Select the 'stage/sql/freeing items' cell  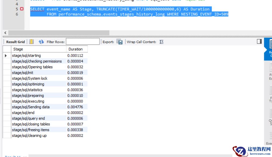click(39, 130)
